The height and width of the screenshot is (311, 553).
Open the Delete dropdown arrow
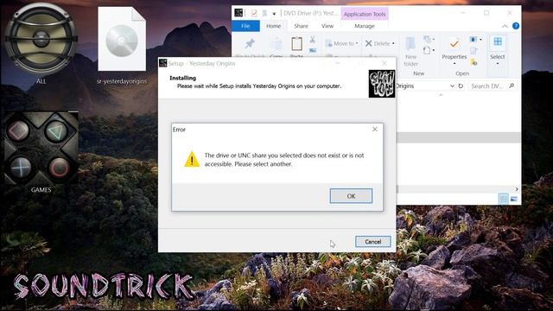point(393,44)
